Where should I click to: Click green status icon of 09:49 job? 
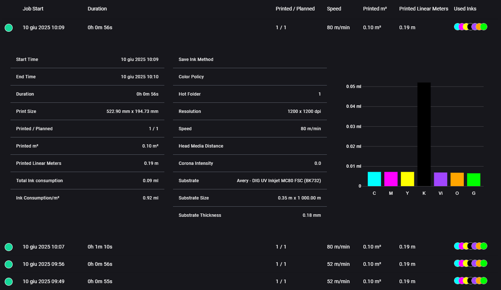pos(9,282)
